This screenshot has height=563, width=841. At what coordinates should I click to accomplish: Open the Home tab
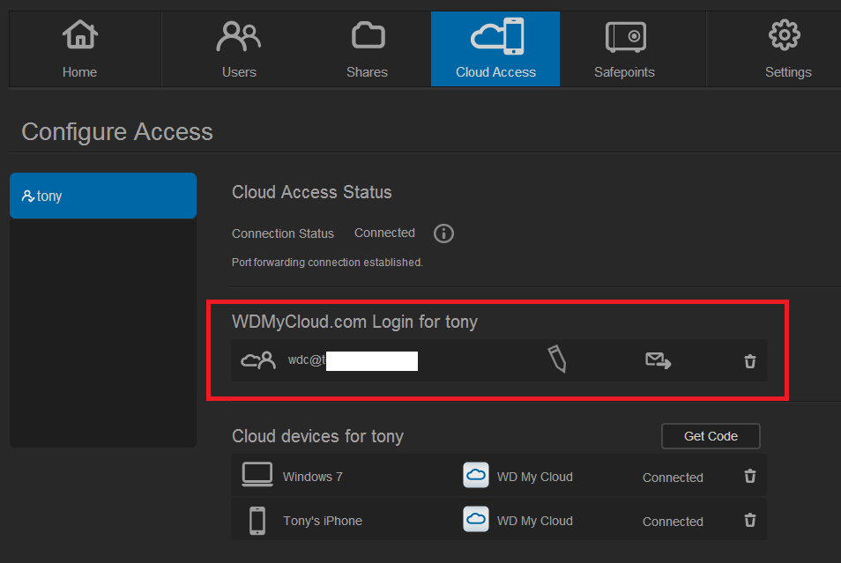tap(80, 48)
